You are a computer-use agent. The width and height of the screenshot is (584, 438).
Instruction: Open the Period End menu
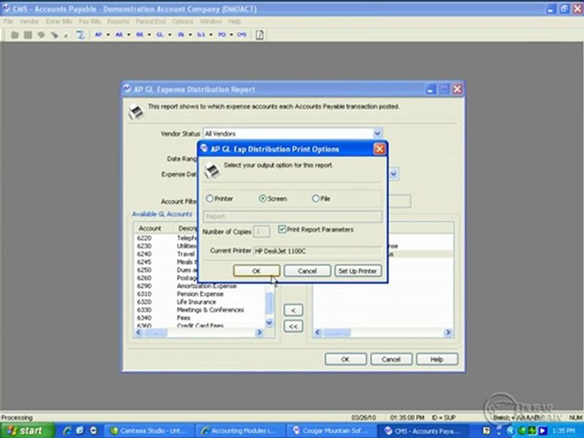(150, 21)
